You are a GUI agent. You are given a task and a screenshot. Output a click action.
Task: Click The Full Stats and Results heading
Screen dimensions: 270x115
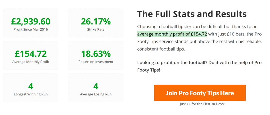coord(192,14)
